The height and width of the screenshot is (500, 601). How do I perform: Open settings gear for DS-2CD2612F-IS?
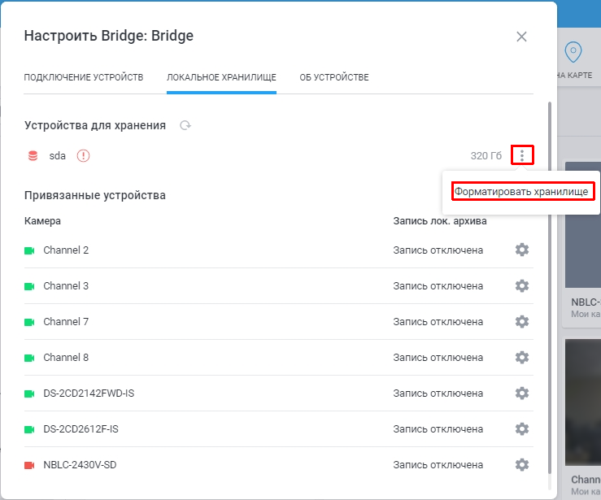(x=522, y=429)
